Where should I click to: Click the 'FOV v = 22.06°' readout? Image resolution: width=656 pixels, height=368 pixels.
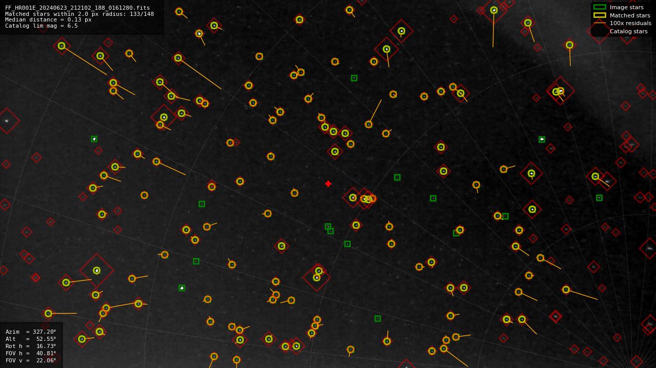tap(31, 360)
